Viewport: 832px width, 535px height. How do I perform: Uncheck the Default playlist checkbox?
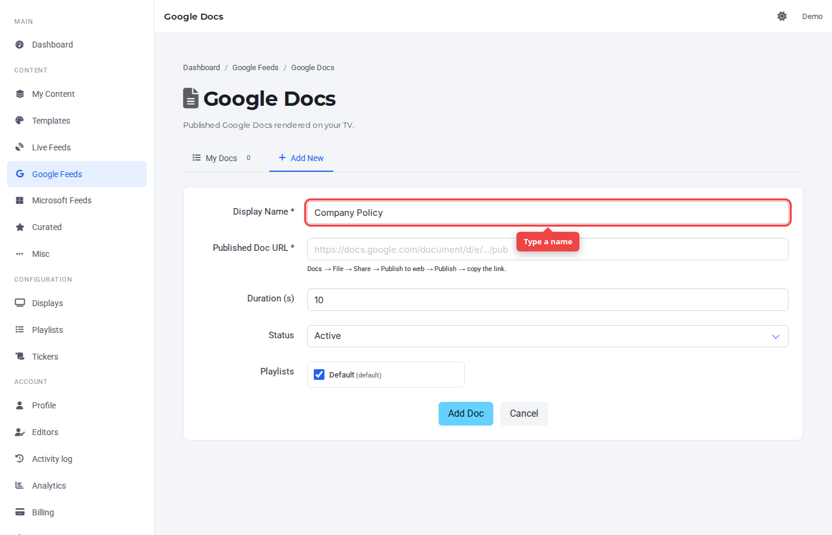[x=319, y=374]
